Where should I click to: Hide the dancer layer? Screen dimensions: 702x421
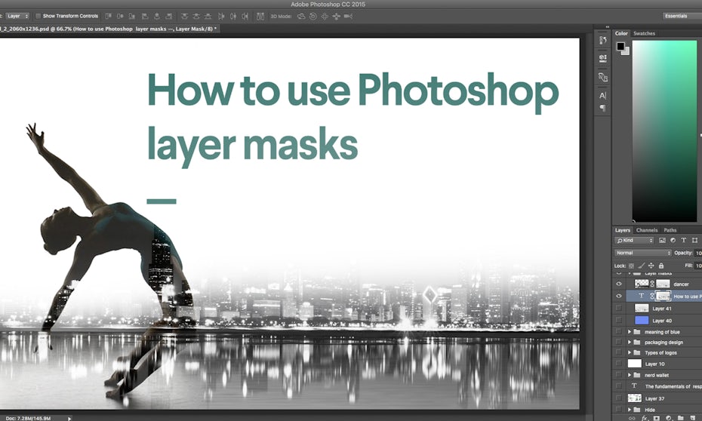(x=619, y=284)
